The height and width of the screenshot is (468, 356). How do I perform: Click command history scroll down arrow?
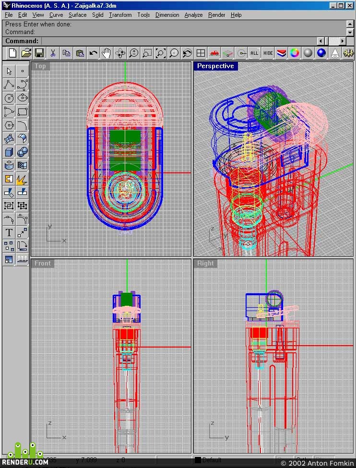350,32
